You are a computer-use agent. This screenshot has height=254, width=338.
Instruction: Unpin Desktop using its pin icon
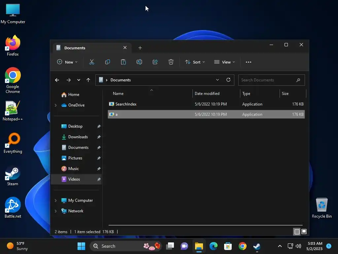click(x=99, y=126)
